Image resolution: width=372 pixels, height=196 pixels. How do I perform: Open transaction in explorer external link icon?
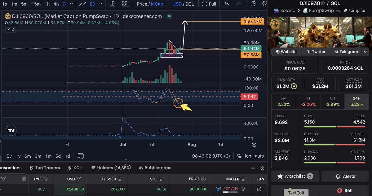click(x=259, y=189)
